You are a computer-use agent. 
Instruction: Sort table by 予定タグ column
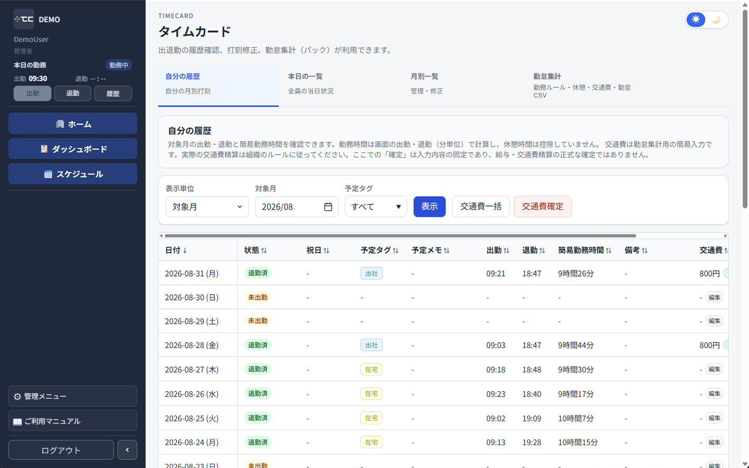[380, 250]
